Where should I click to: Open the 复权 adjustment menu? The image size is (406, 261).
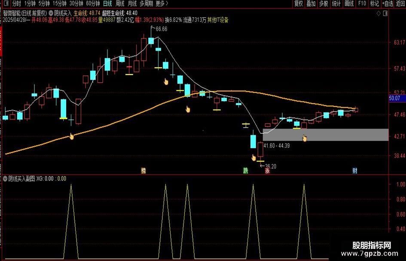coord(299,3)
